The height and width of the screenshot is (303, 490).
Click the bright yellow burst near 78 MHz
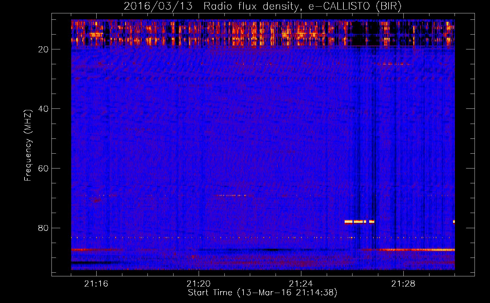[x=359, y=221]
